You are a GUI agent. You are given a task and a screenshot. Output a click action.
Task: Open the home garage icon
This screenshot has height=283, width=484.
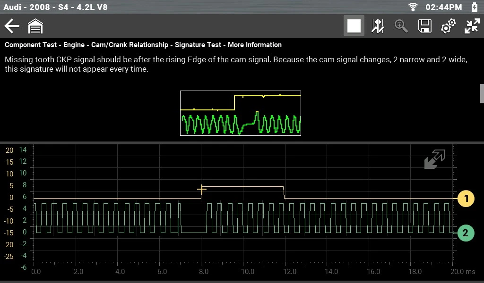pyautogui.click(x=35, y=26)
